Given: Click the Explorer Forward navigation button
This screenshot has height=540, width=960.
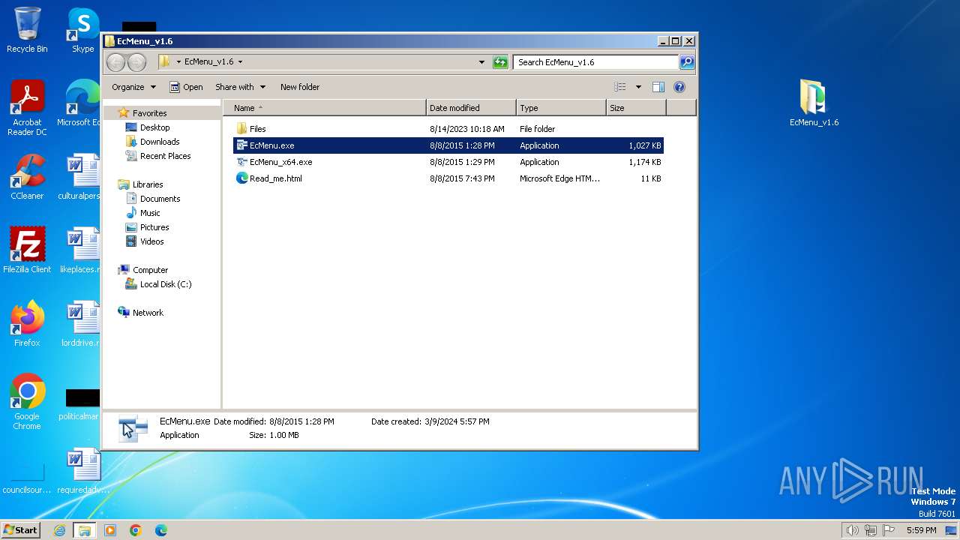Looking at the screenshot, I should pos(136,62).
